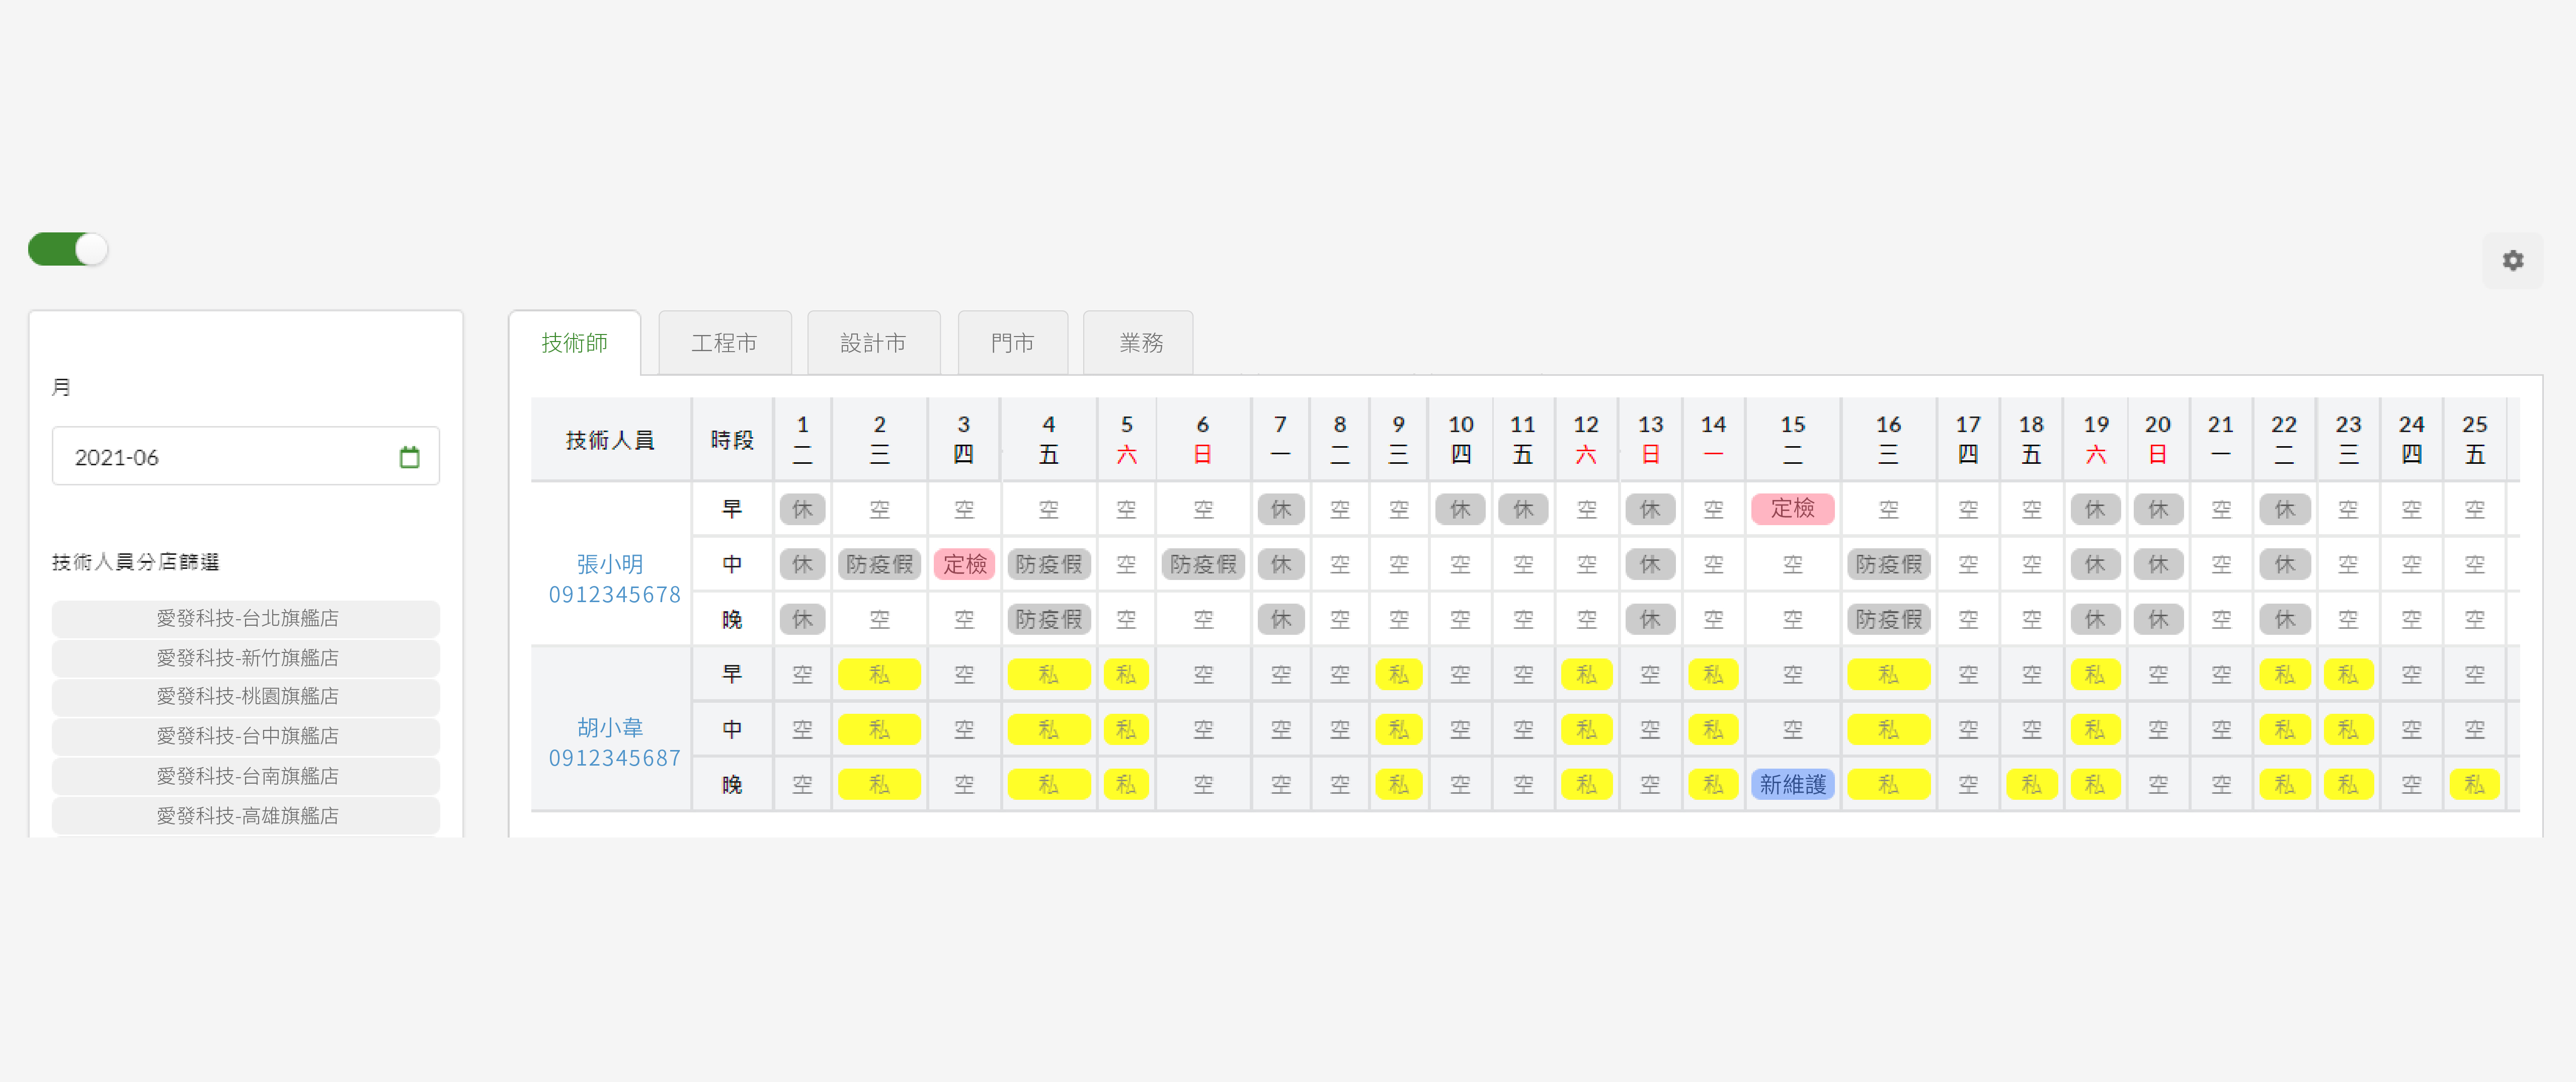The width and height of the screenshot is (2576, 1082).
Task: Select the 技術師 tab
Action: pos(574,343)
